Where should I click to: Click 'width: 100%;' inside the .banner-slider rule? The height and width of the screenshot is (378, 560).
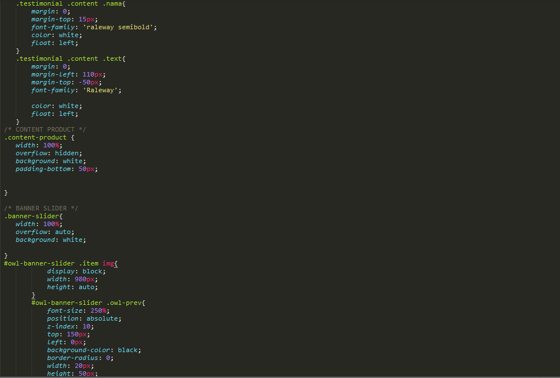[x=39, y=224]
